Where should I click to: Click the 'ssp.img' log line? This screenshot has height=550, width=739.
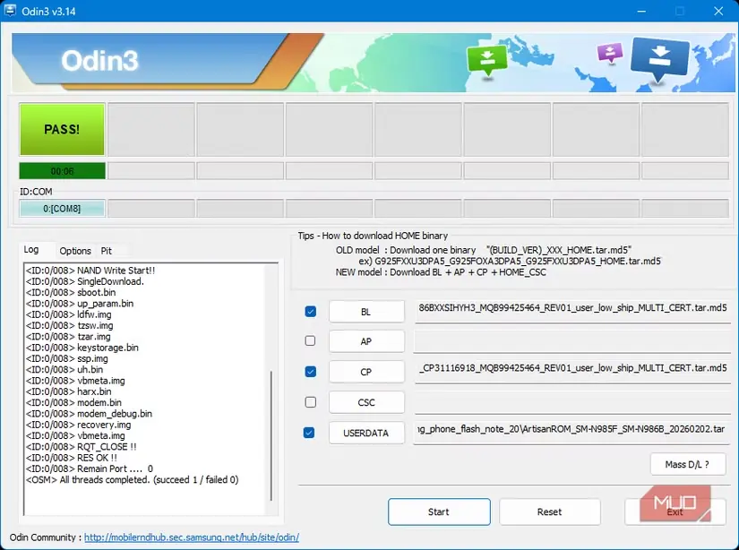pyautogui.click(x=67, y=358)
